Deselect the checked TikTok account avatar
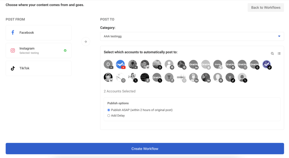The width and height of the screenshot is (289, 158). 266,64
